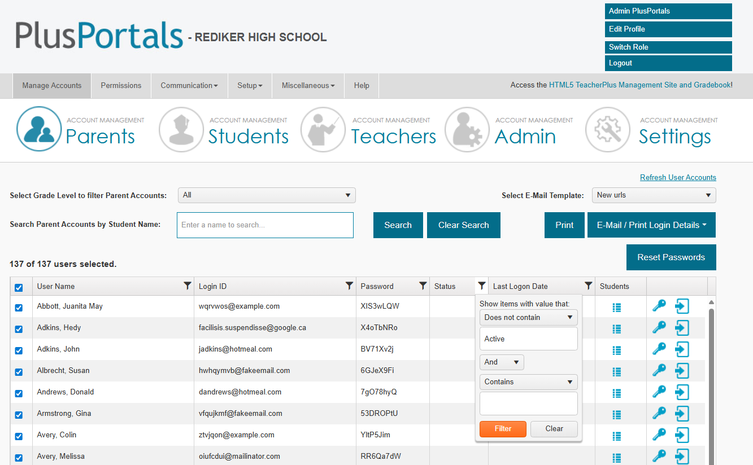Go to the Permissions tab

tap(121, 86)
